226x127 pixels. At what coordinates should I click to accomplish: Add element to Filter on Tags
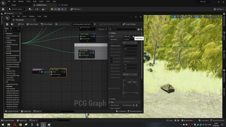click(x=133, y=105)
